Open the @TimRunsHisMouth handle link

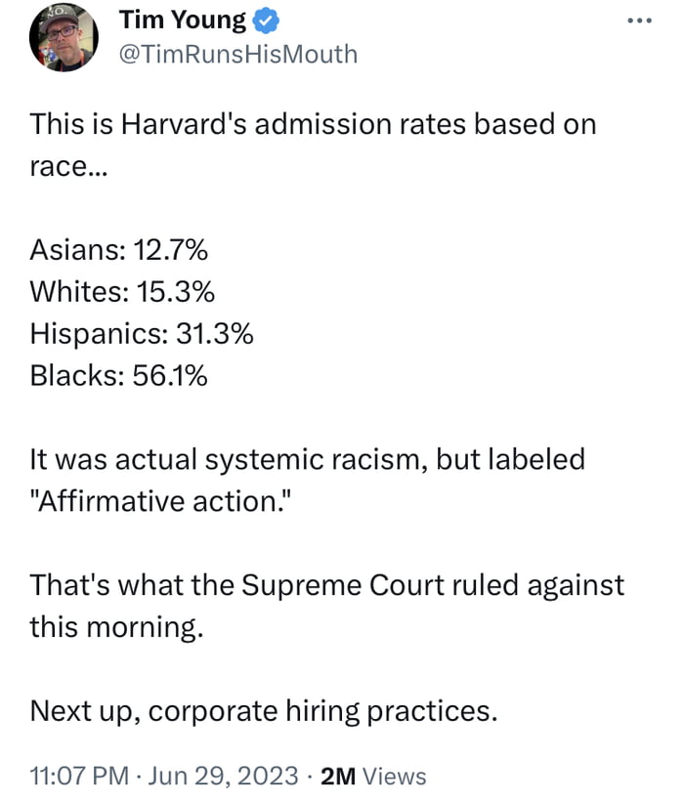click(237, 54)
